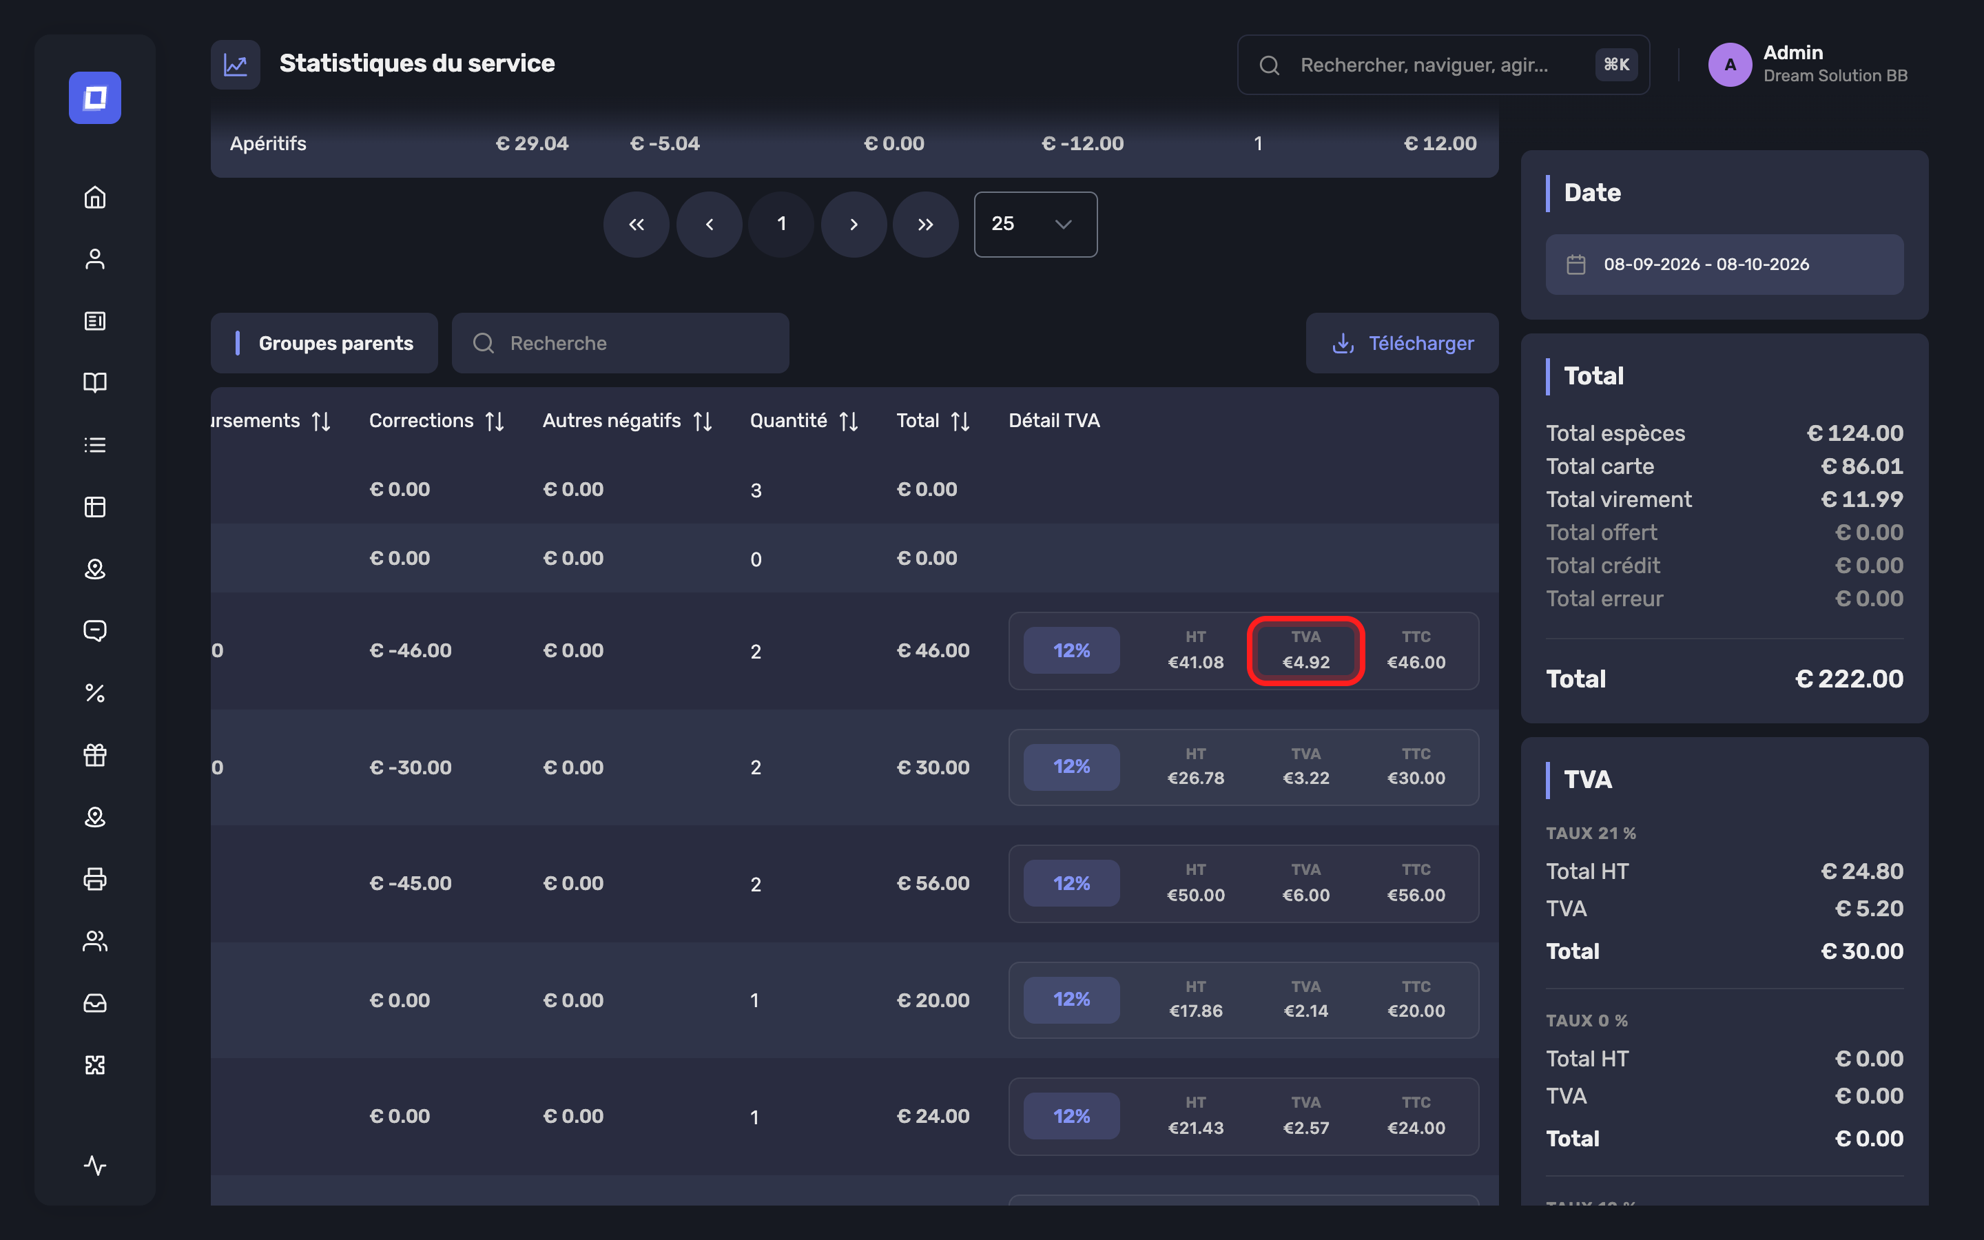Select page 1 in pagination
The image size is (1984, 1240).
click(781, 224)
